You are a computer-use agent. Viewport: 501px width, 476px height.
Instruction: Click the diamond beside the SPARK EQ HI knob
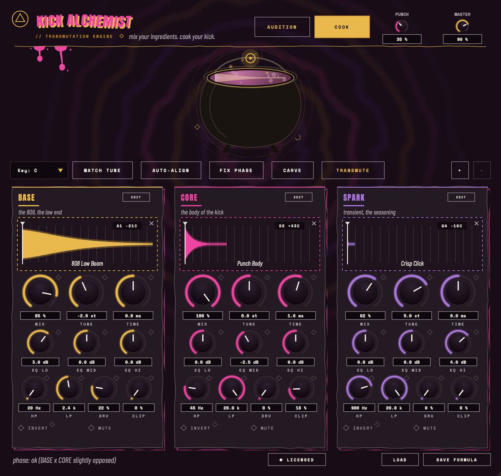[476, 332]
